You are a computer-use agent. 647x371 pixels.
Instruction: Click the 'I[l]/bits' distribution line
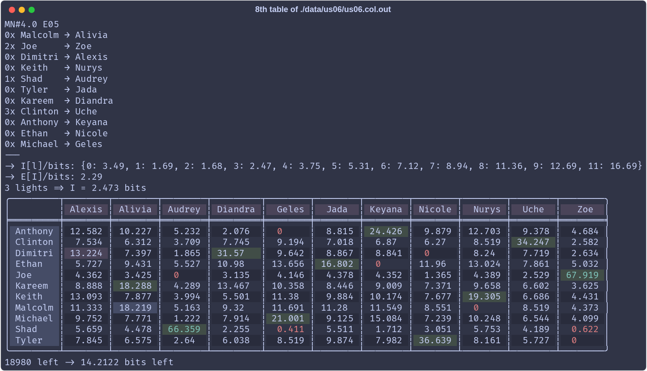[323, 166]
